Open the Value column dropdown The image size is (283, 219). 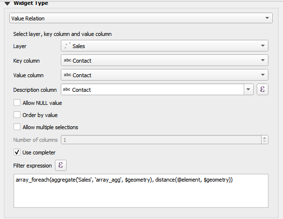(164, 75)
